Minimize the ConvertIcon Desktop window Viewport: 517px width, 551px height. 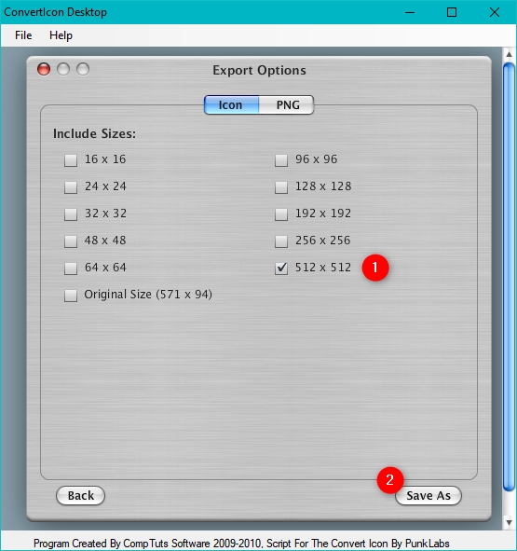tap(410, 12)
